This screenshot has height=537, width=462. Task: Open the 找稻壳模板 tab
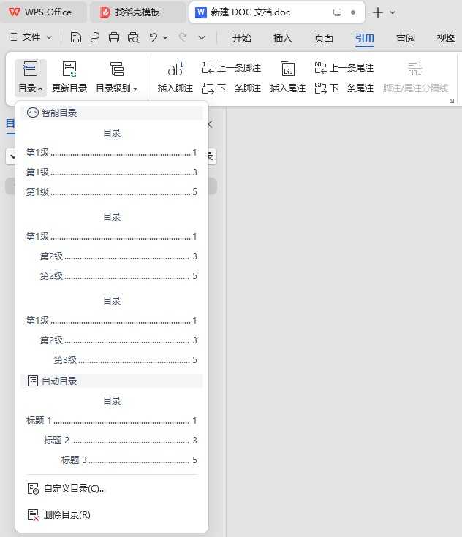137,12
